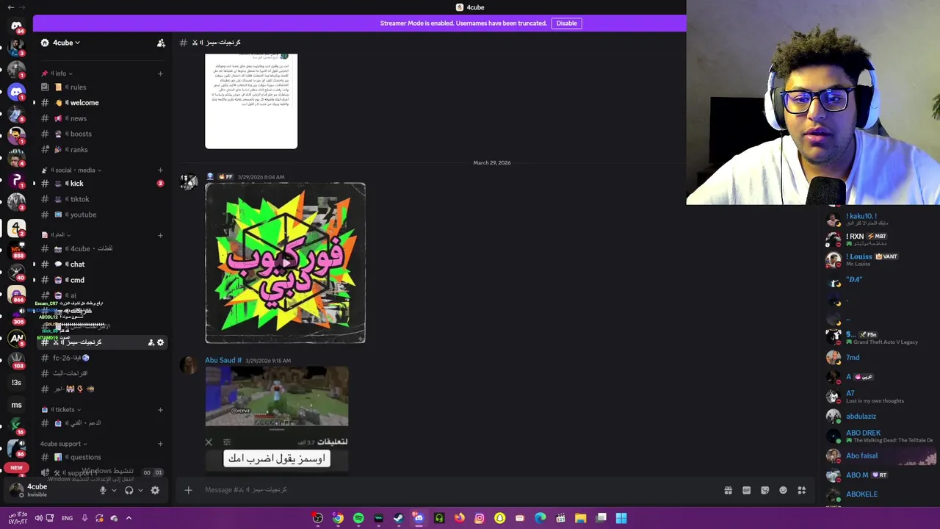940x529 pixels.
Task: Open microphone input options arrow
Action: 114,490
